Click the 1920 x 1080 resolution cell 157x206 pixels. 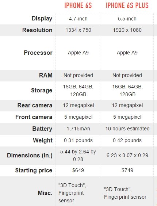[x=127, y=30]
